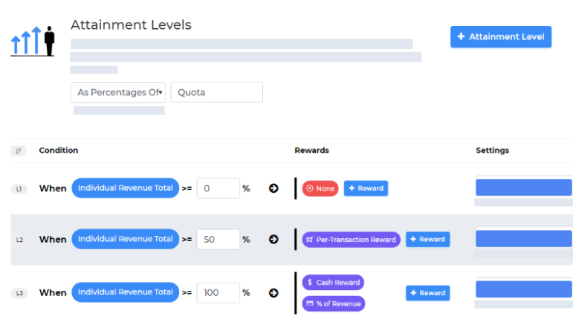Open the As Percentages Of dropdown
Image resolution: width=573 pixels, height=322 pixels.
pyautogui.click(x=117, y=93)
